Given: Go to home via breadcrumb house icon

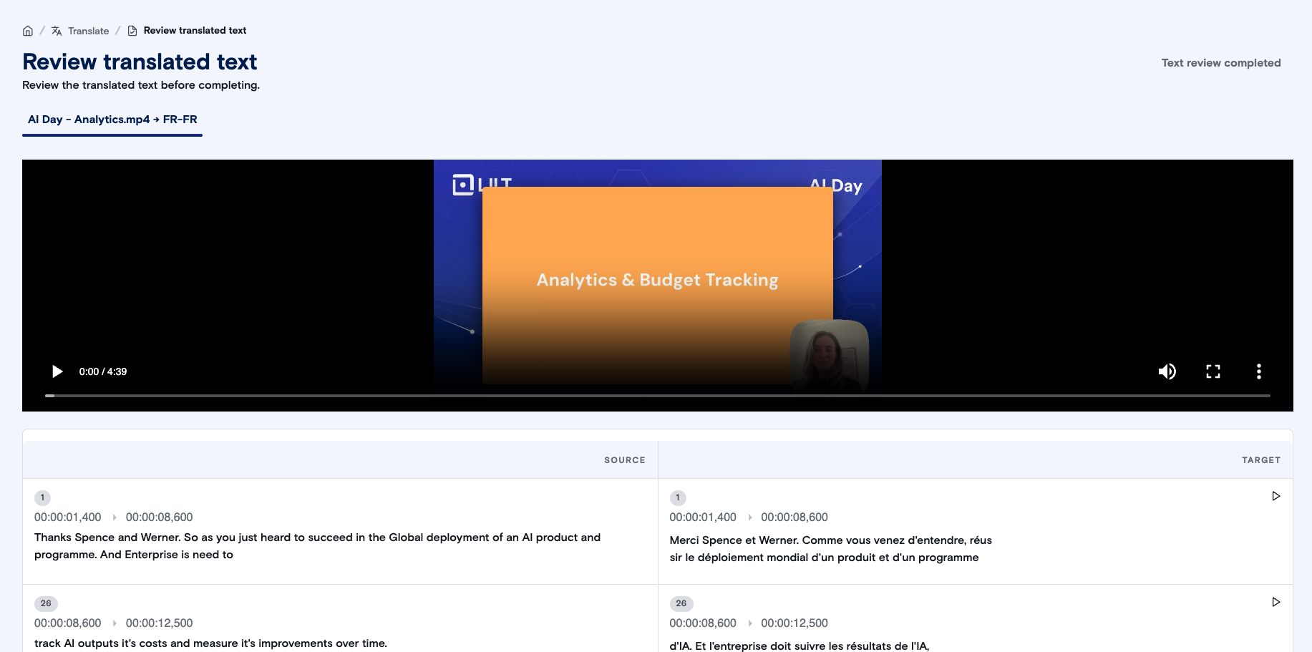Looking at the screenshot, I should coord(28,31).
